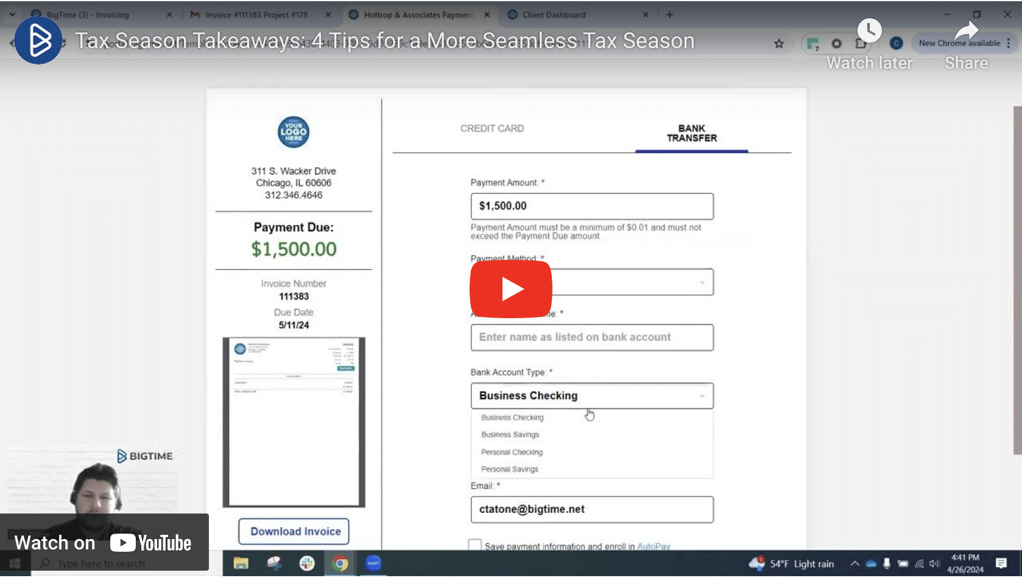
Task: Open File Explorer from the taskbar
Action: click(241, 563)
